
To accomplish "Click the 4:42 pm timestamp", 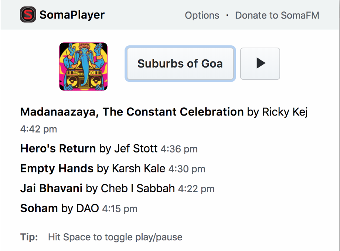I will pos(38,129).
